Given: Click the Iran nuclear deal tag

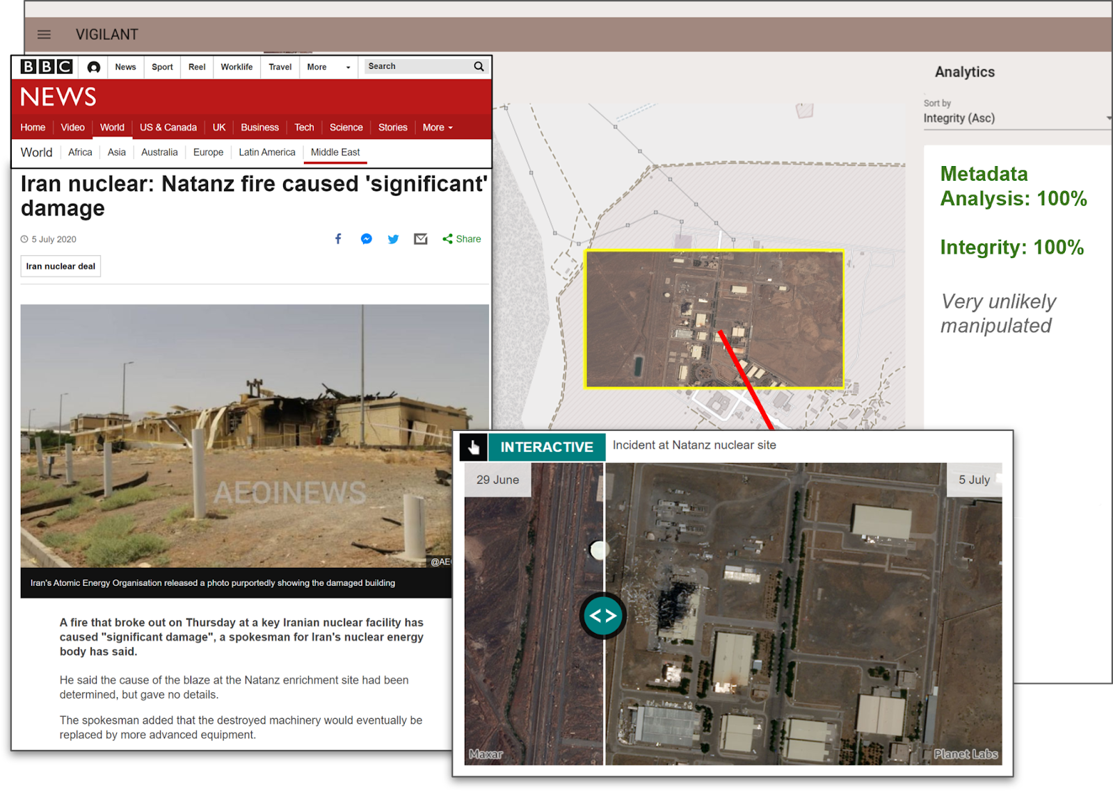Looking at the screenshot, I should tap(61, 266).
